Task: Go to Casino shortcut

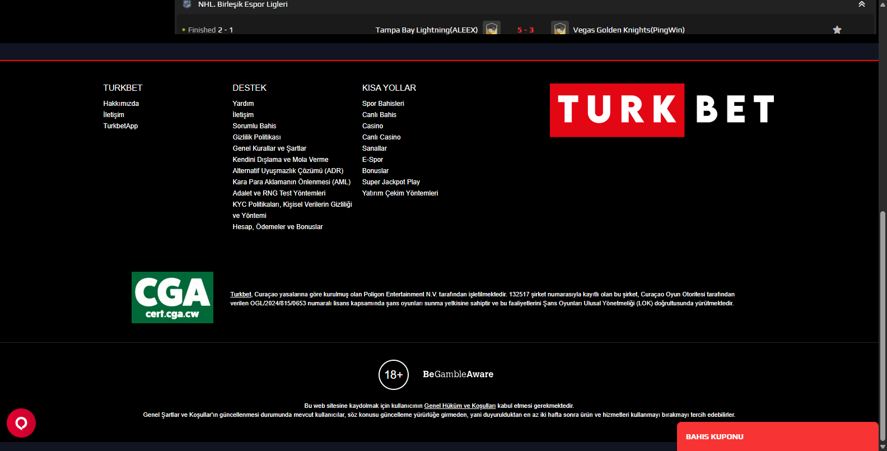Action: click(372, 126)
